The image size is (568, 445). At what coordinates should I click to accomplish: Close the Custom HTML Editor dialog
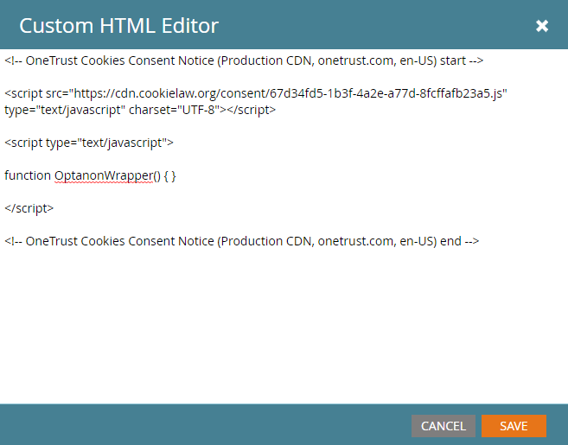click(x=542, y=26)
